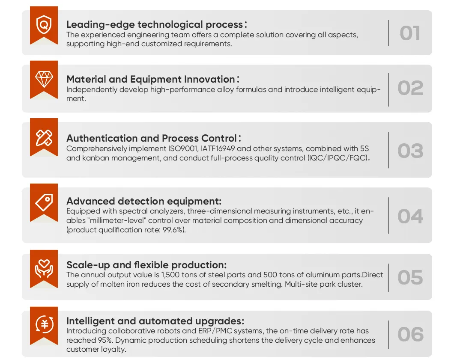Click the shield Q quality icon
The image size is (454, 362).
(x=44, y=25)
